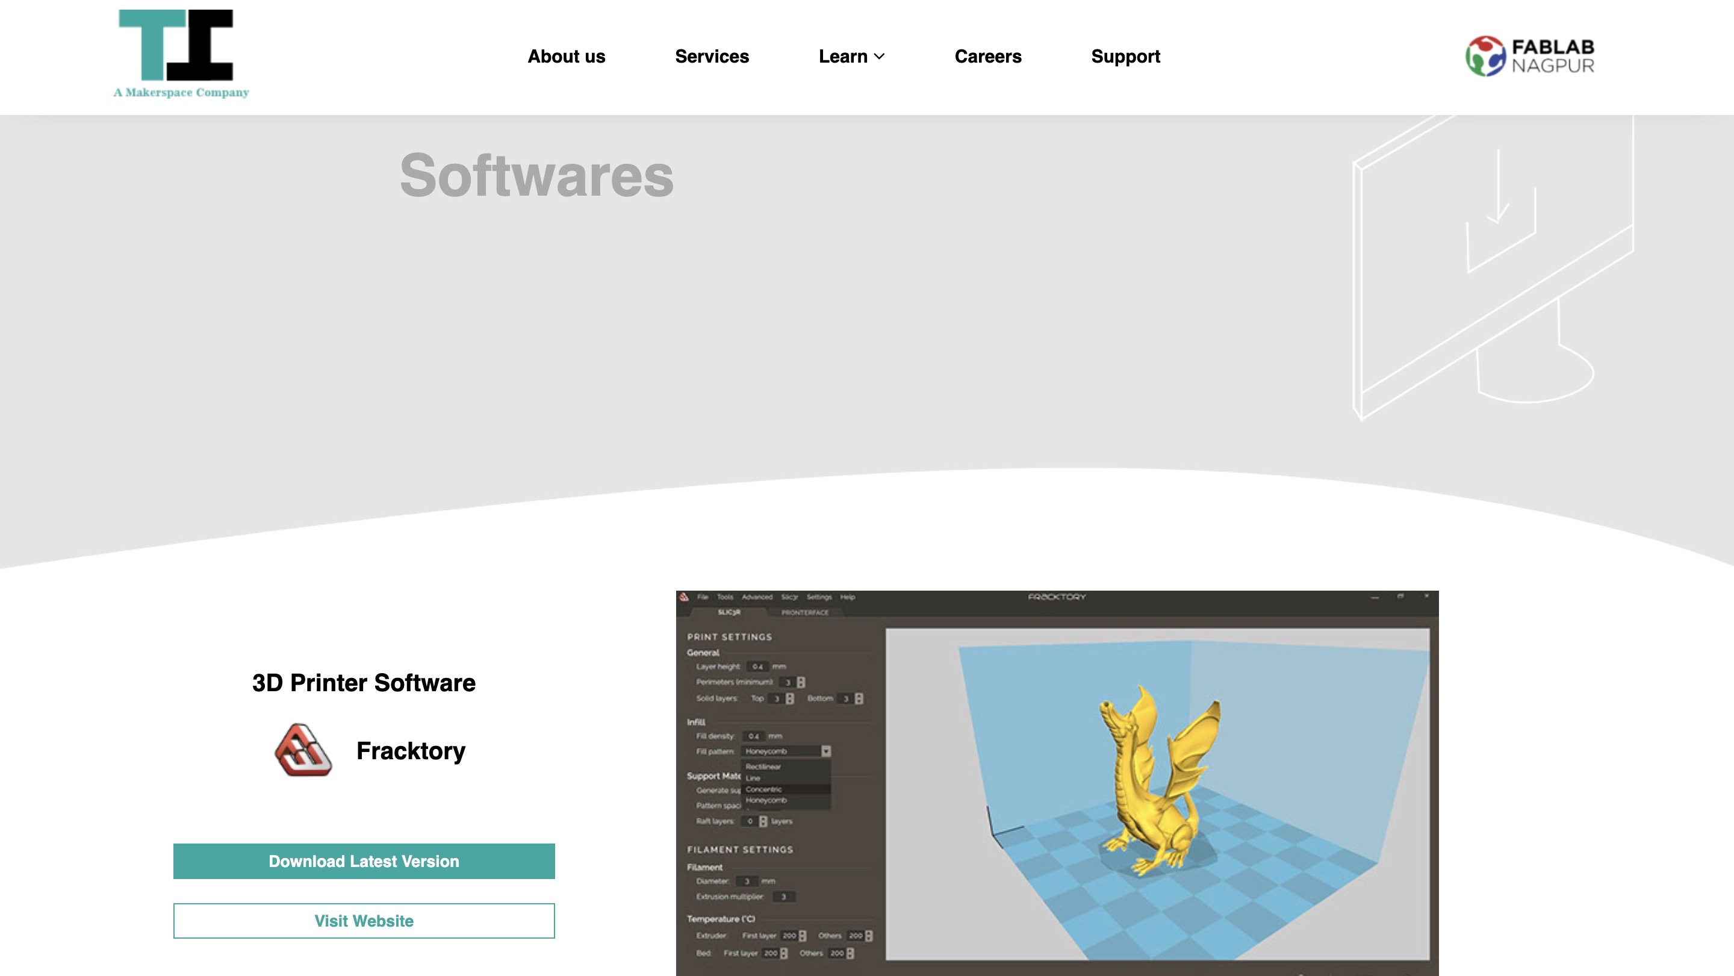This screenshot has width=1734, height=976.
Task: Open the Careers menu item
Action: click(987, 57)
